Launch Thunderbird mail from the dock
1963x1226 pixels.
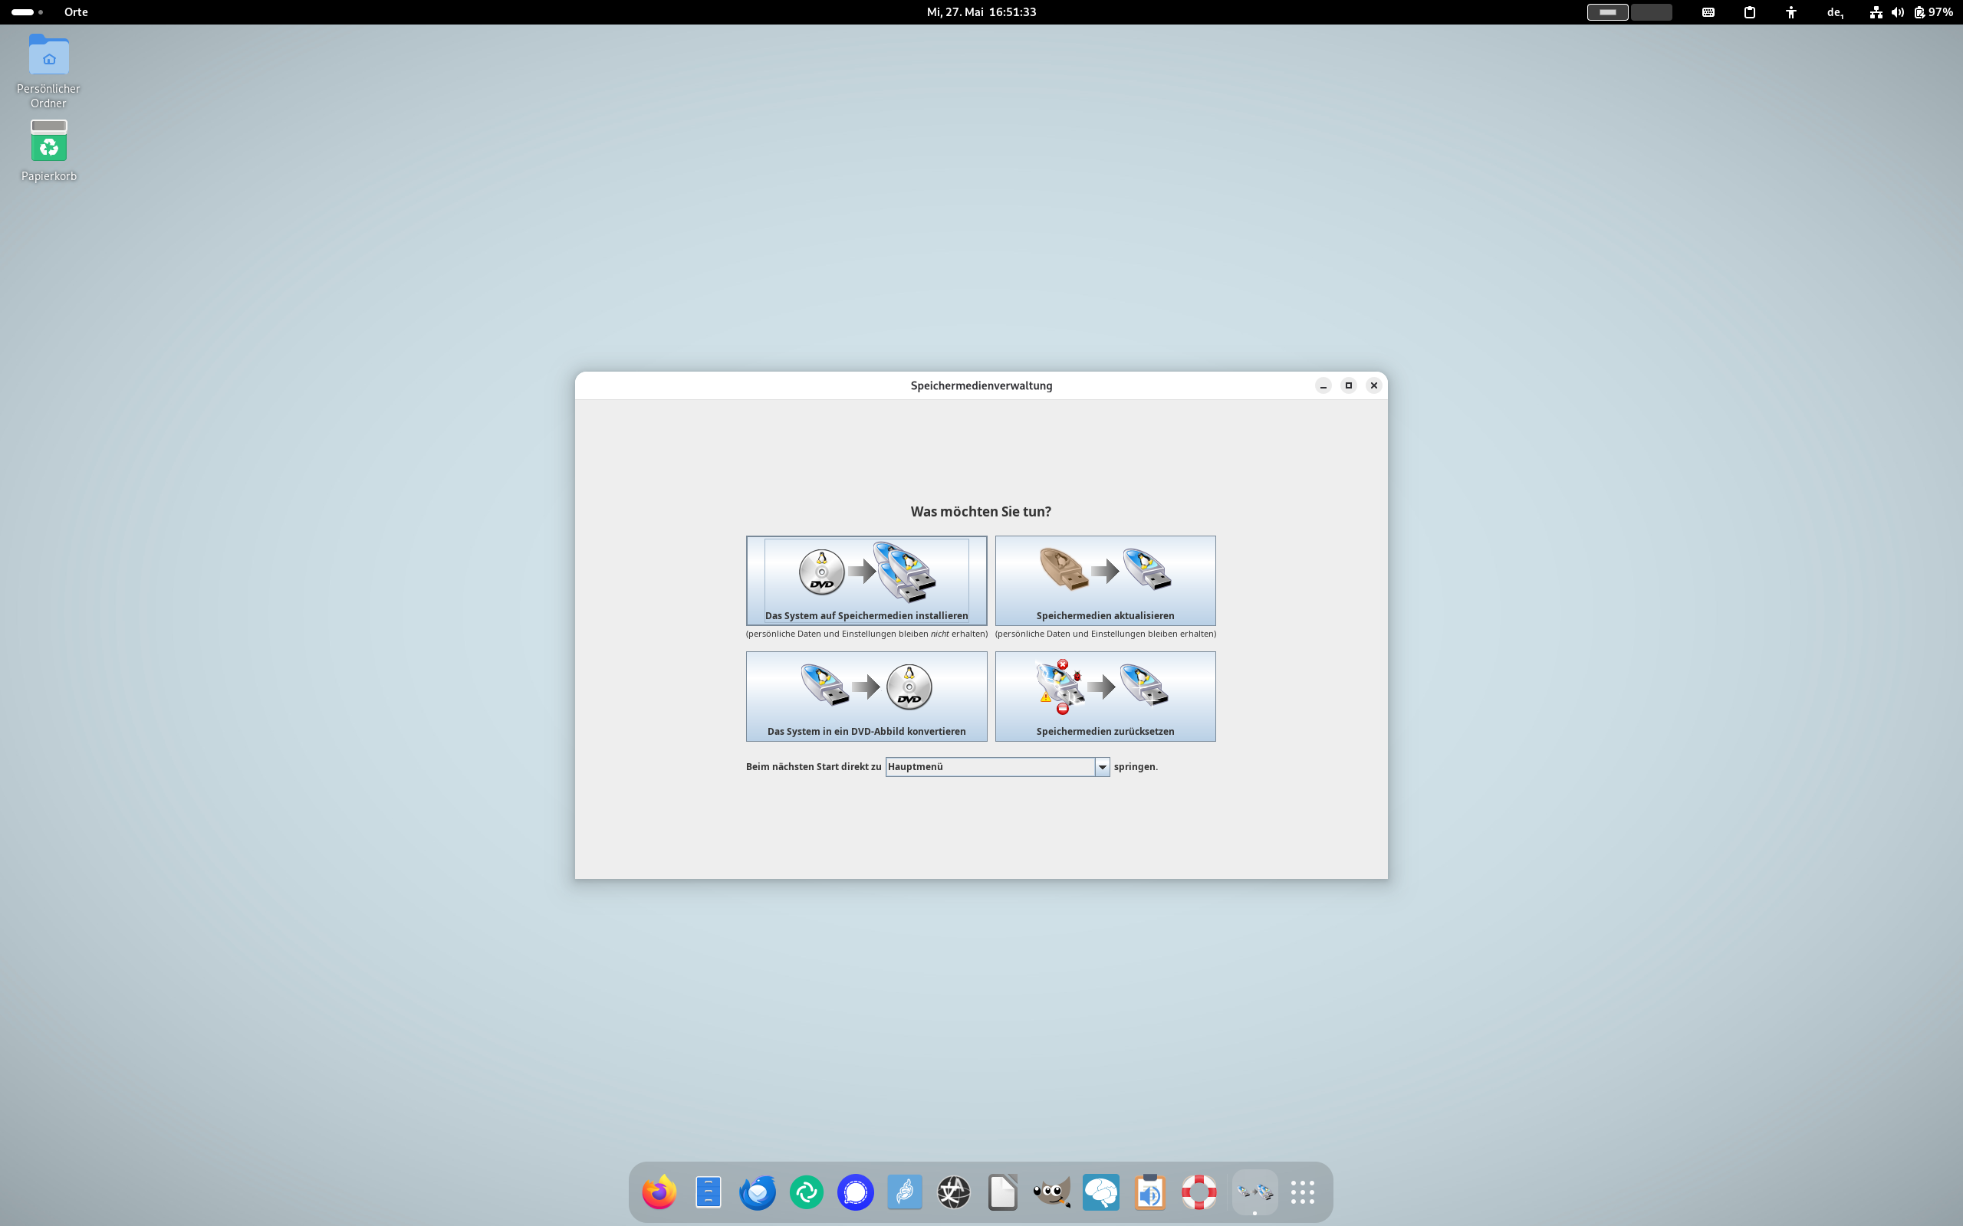(x=757, y=1192)
